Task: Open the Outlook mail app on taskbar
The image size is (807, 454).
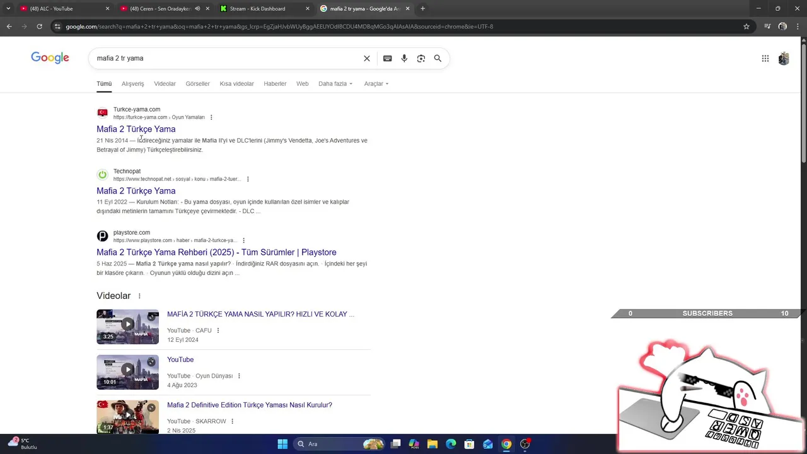Action: point(488,444)
